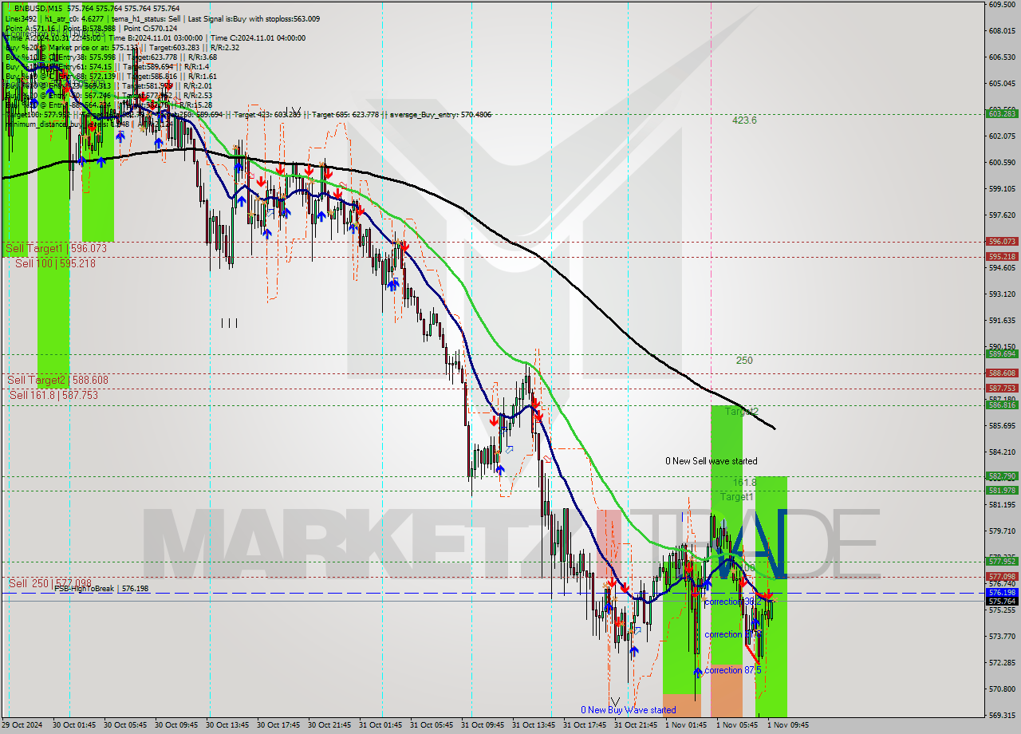Click the '0 New Sell wave started' annotation

pos(712,461)
